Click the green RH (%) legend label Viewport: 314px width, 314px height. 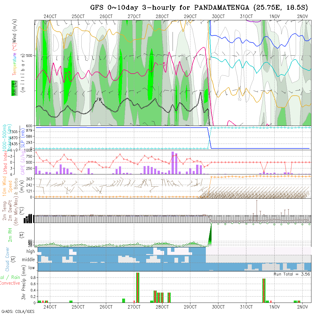coord(14,88)
